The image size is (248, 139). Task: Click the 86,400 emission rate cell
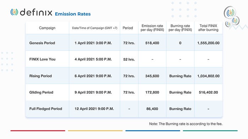point(152,109)
